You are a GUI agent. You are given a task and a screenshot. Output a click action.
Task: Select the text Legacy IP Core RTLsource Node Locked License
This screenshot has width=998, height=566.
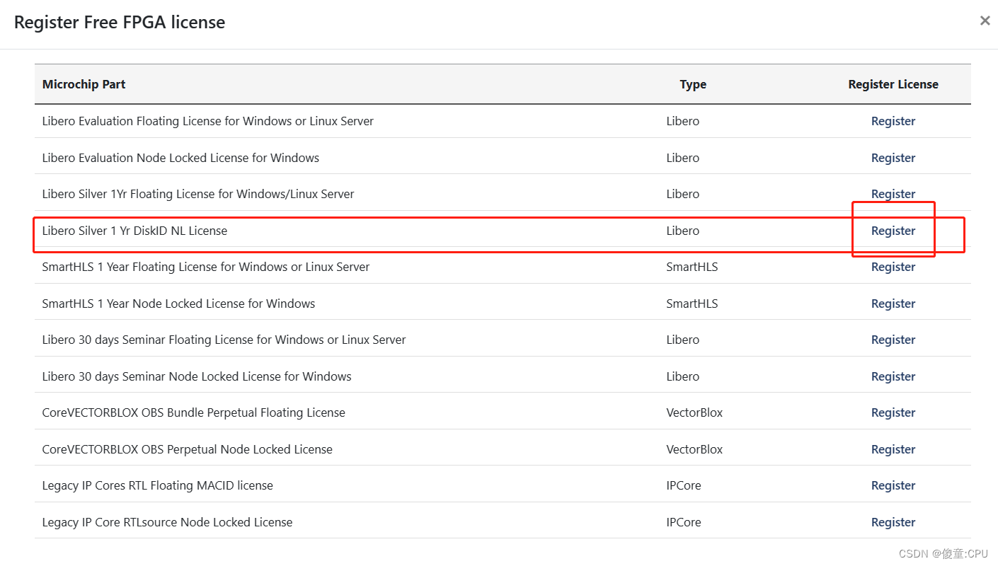tap(167, 522)
